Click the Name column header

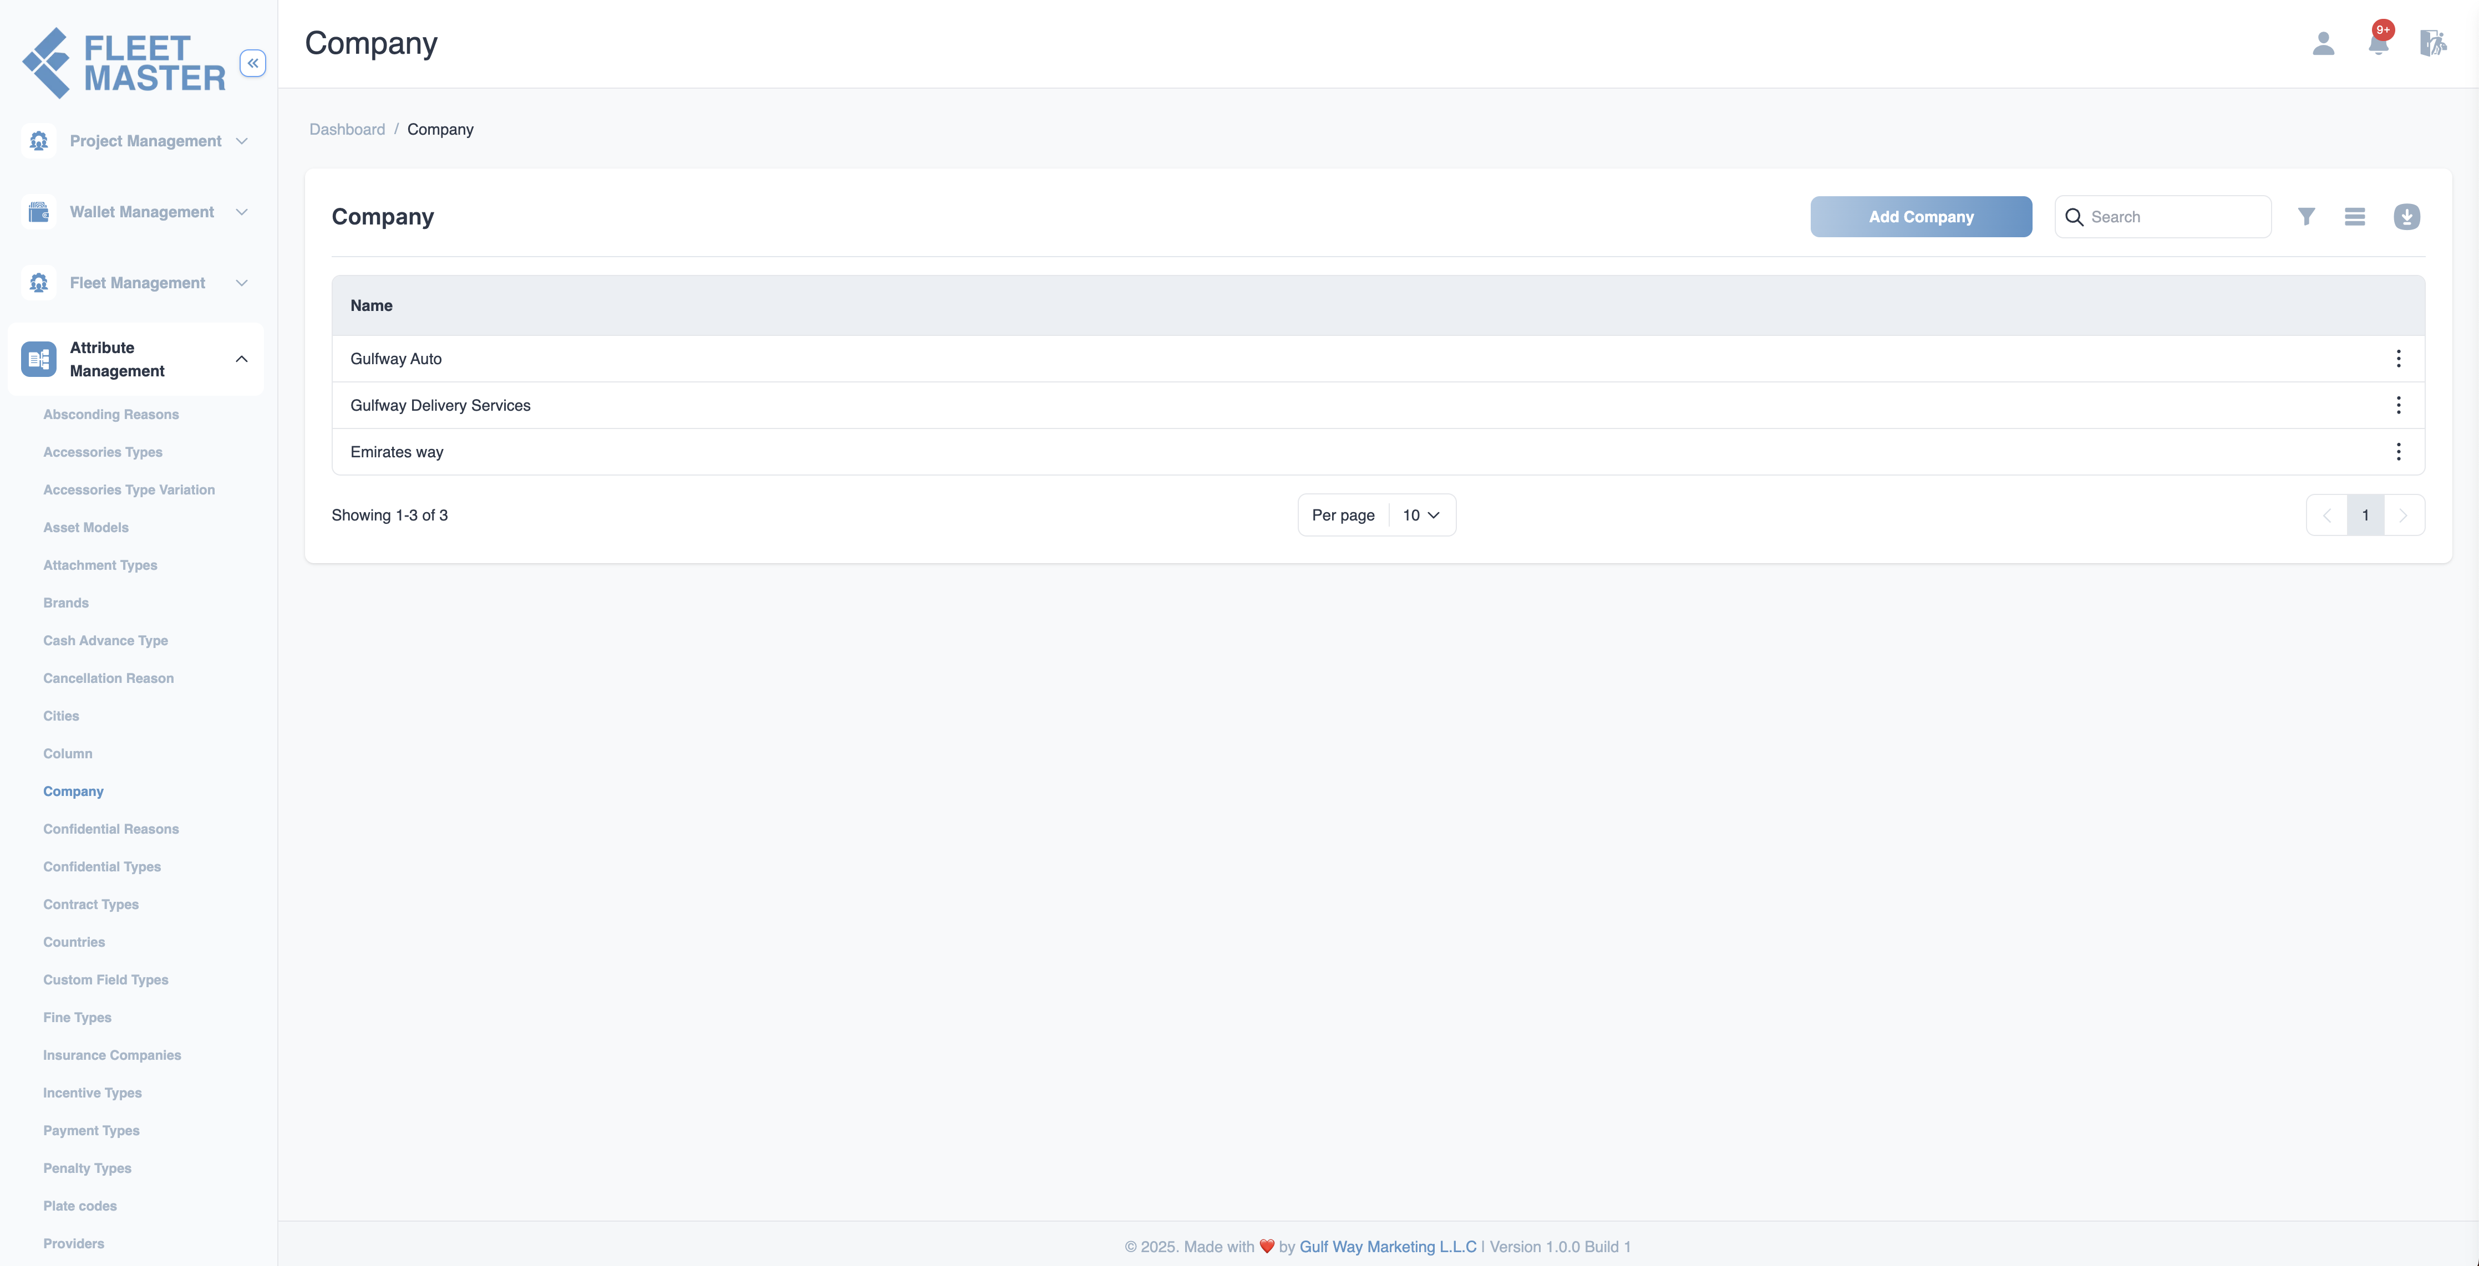tap(372, 306)
